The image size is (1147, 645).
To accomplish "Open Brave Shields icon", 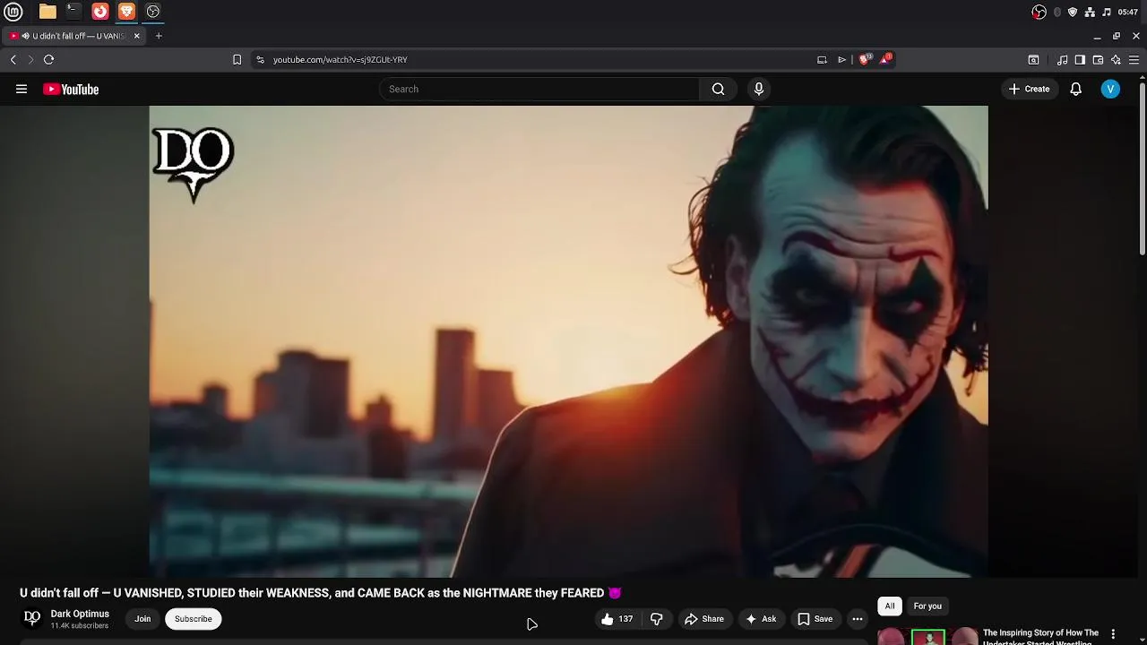I will [x=864, y=59].
